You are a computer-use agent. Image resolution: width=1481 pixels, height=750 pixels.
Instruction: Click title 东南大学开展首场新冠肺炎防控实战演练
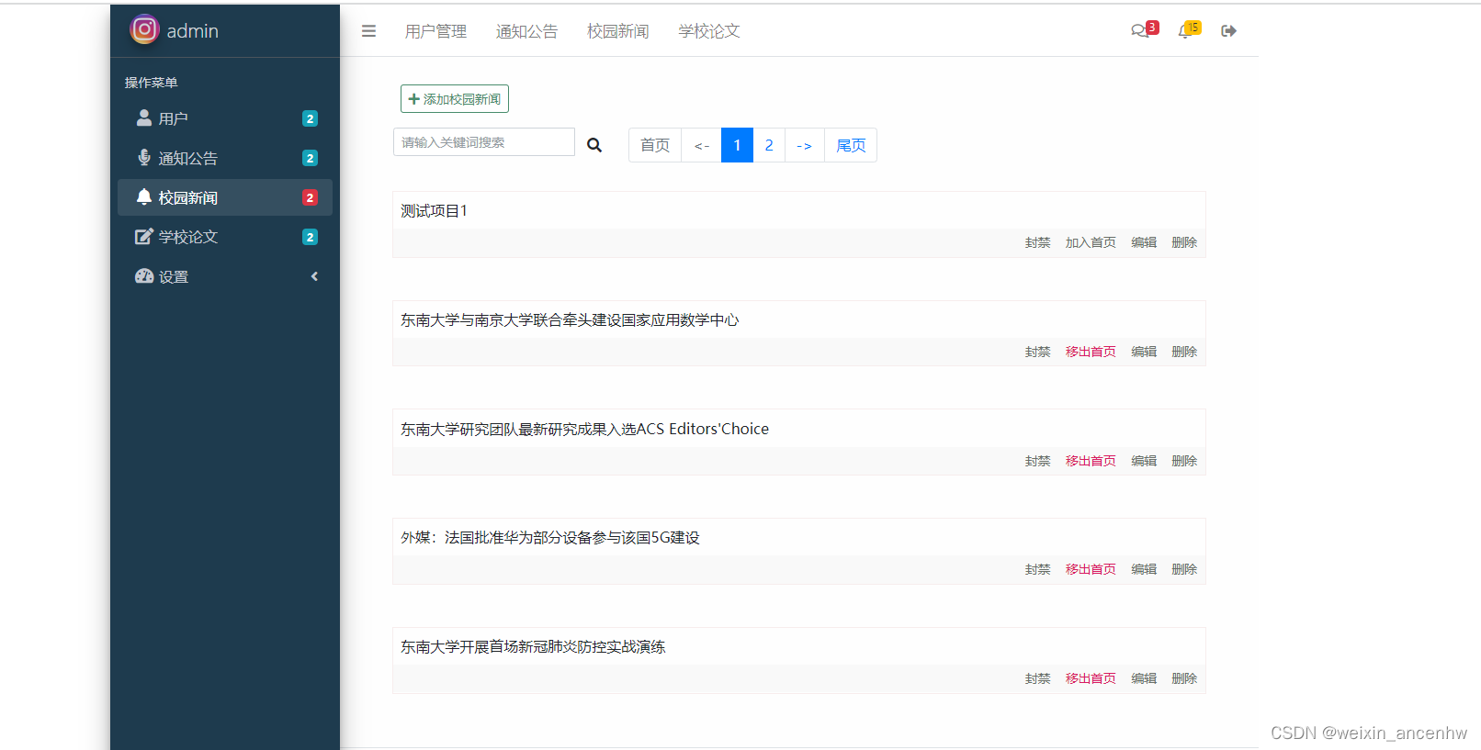pos(533,647)
